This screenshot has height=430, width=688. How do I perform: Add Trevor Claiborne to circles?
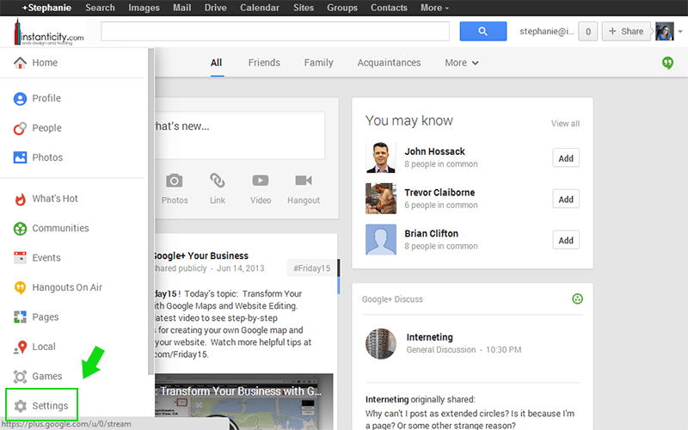(x=566, y=200)
